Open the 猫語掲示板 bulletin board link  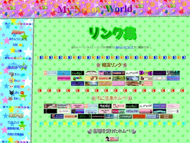coord(13,128)
